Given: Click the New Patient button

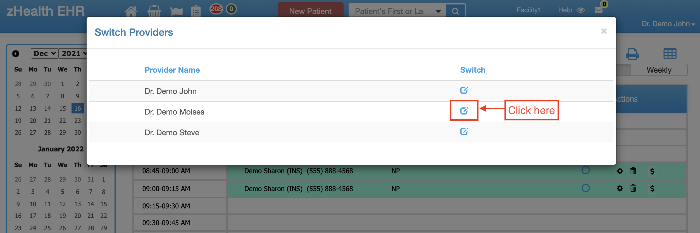Looking at the screenshot, I should coord(310,11).
